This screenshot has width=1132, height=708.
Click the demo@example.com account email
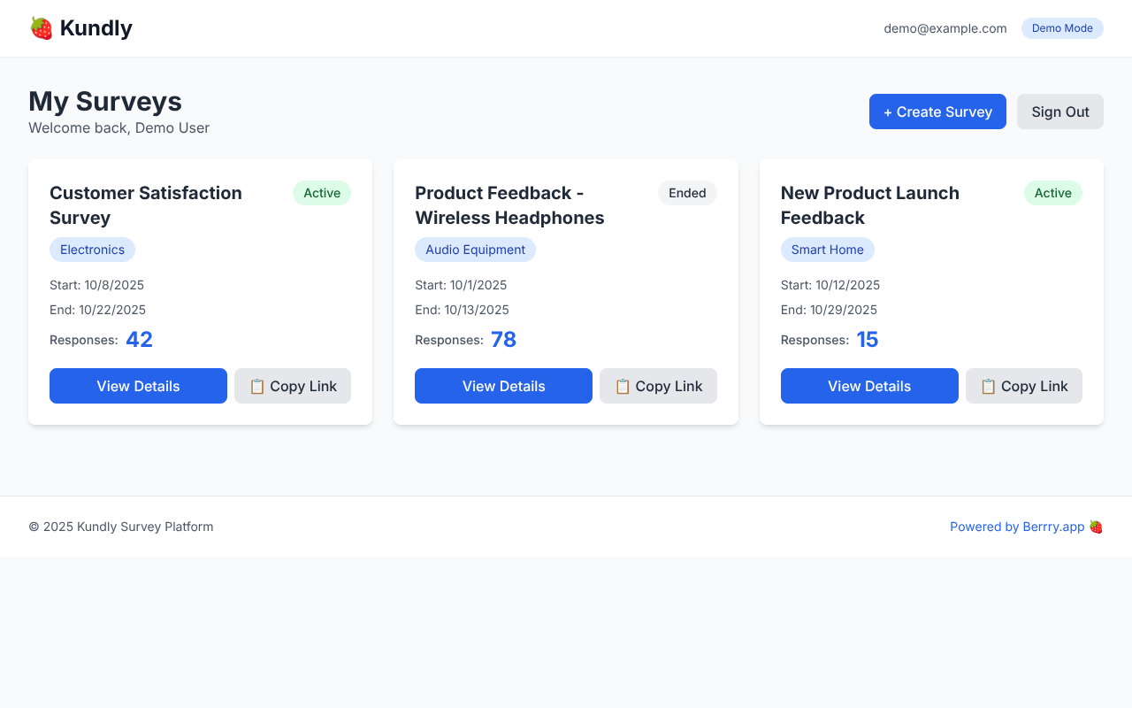pyautogui.click(x=945, y=28)
